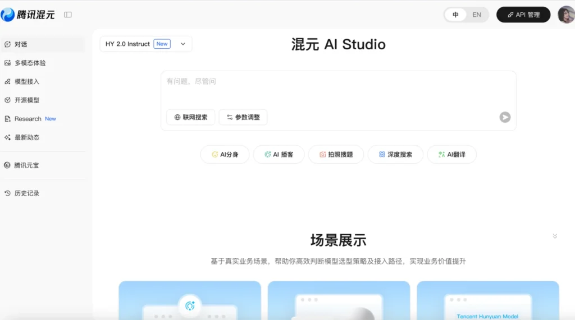Click the chevron beside HY 2.0 Instruct

[183, 44]
